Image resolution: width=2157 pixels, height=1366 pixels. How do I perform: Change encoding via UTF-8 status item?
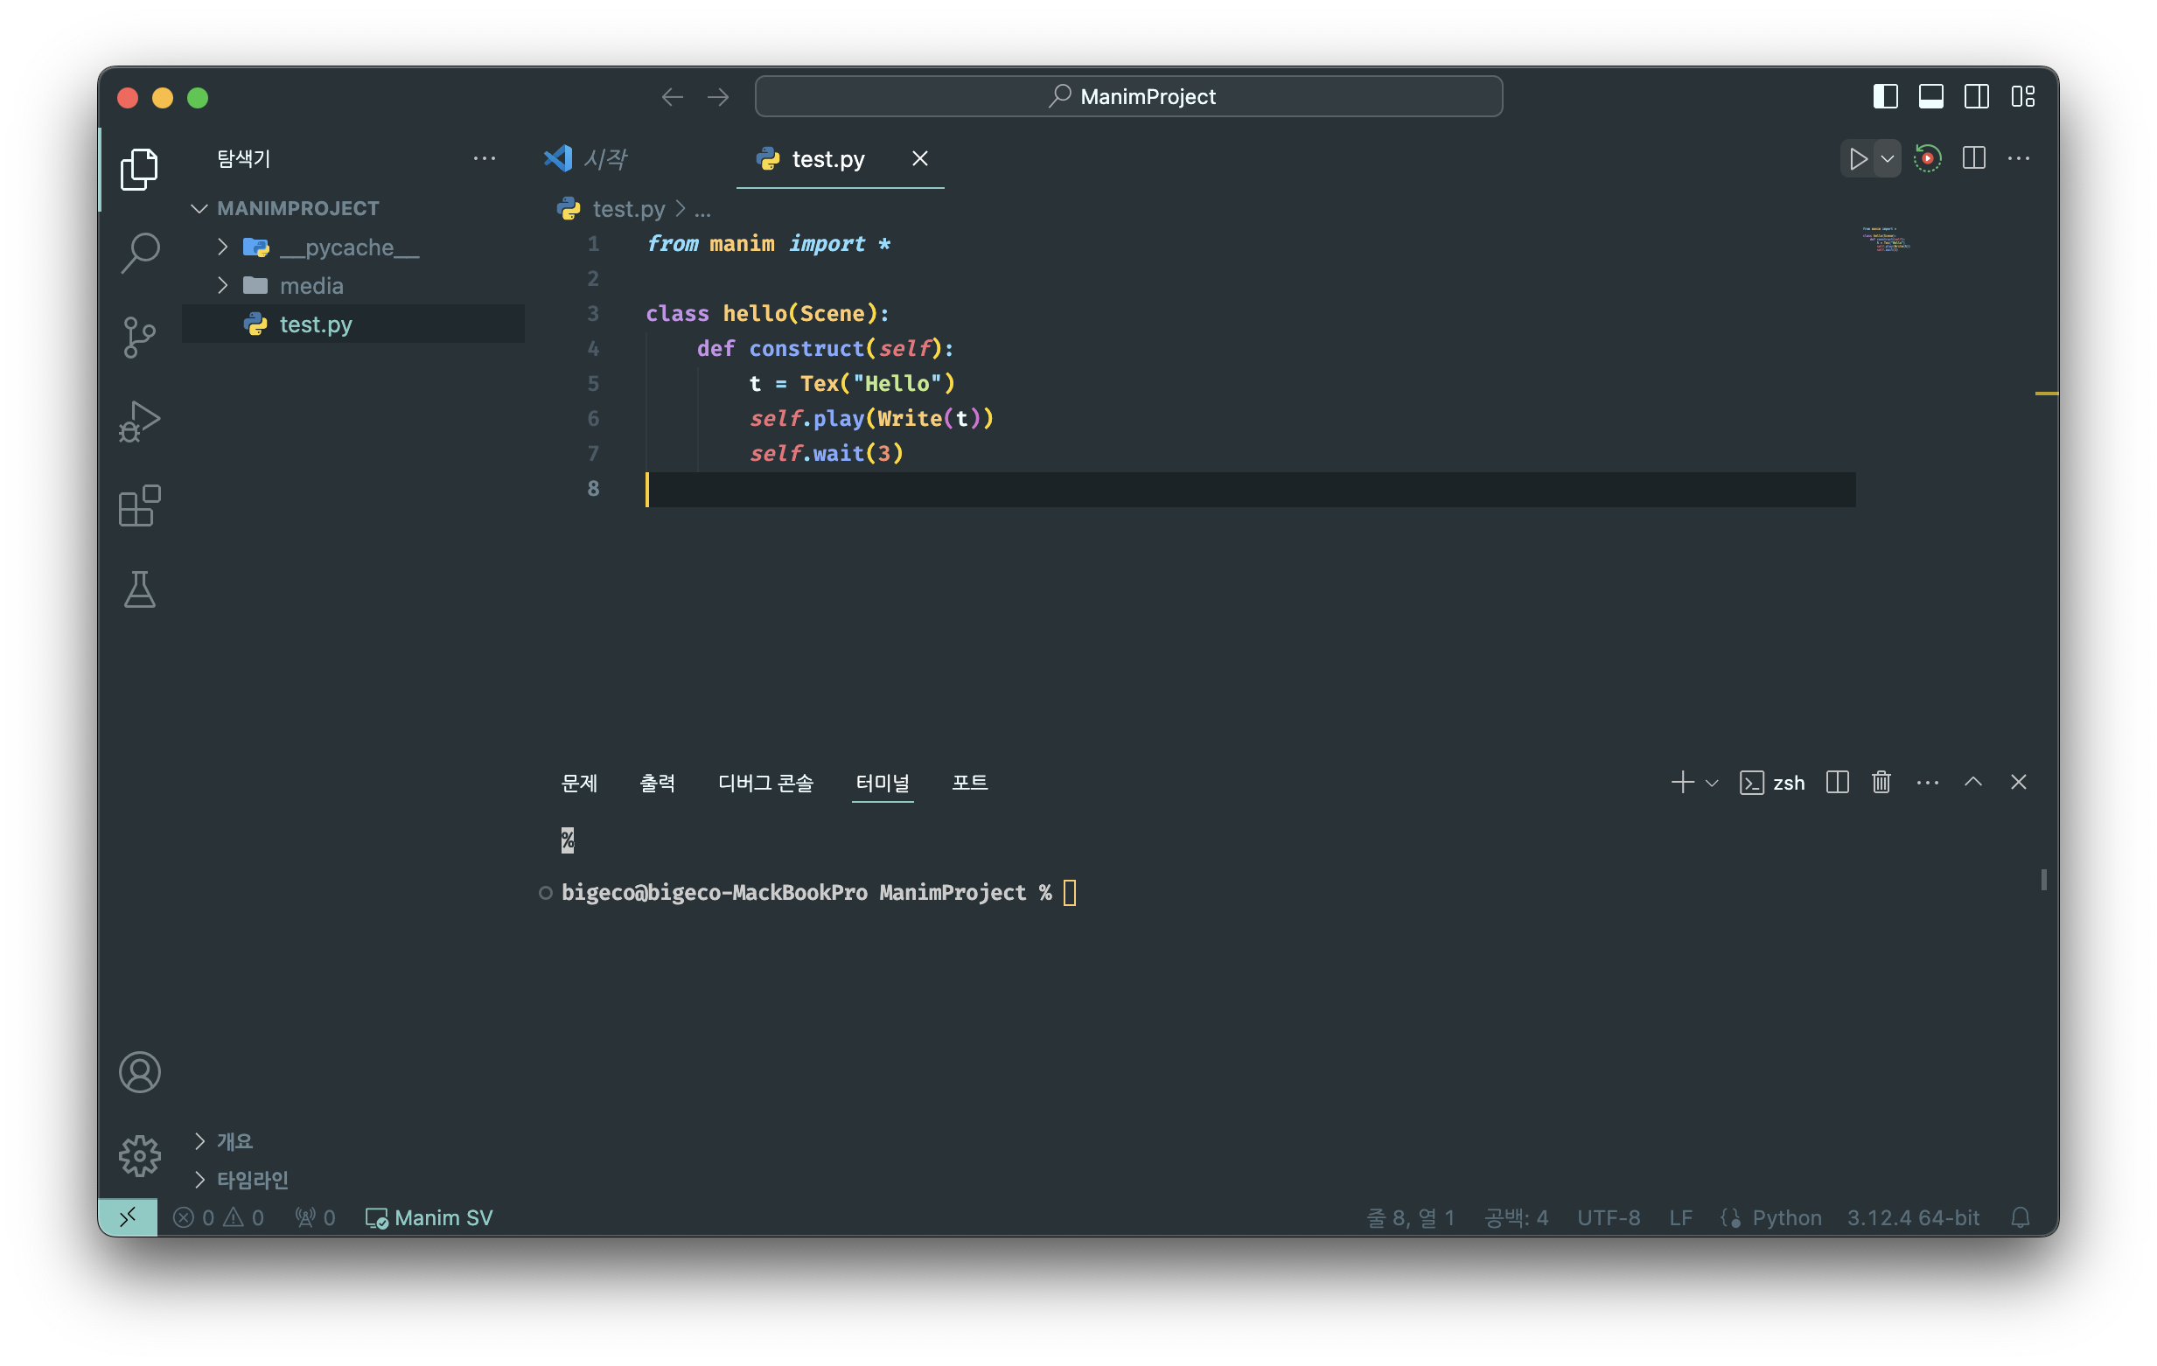coord(1609,1217)
